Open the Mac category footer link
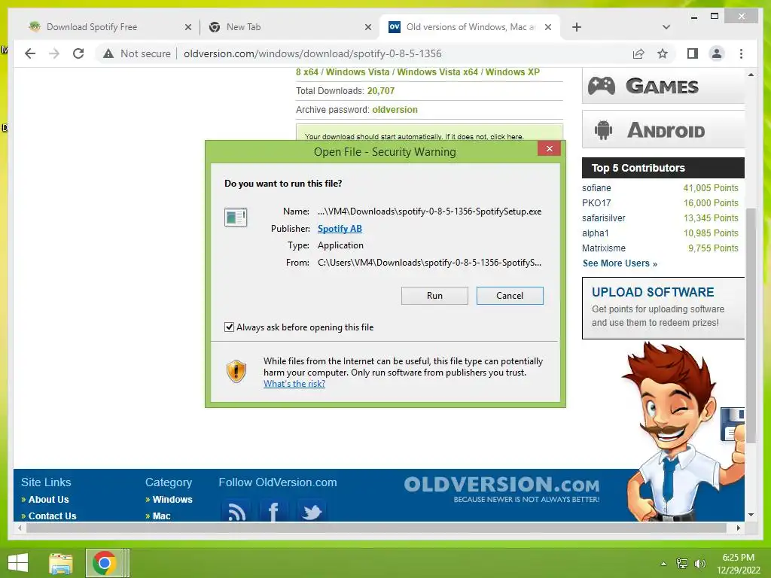Viewport: 771px width, 578px height. (x=161, y=516)
